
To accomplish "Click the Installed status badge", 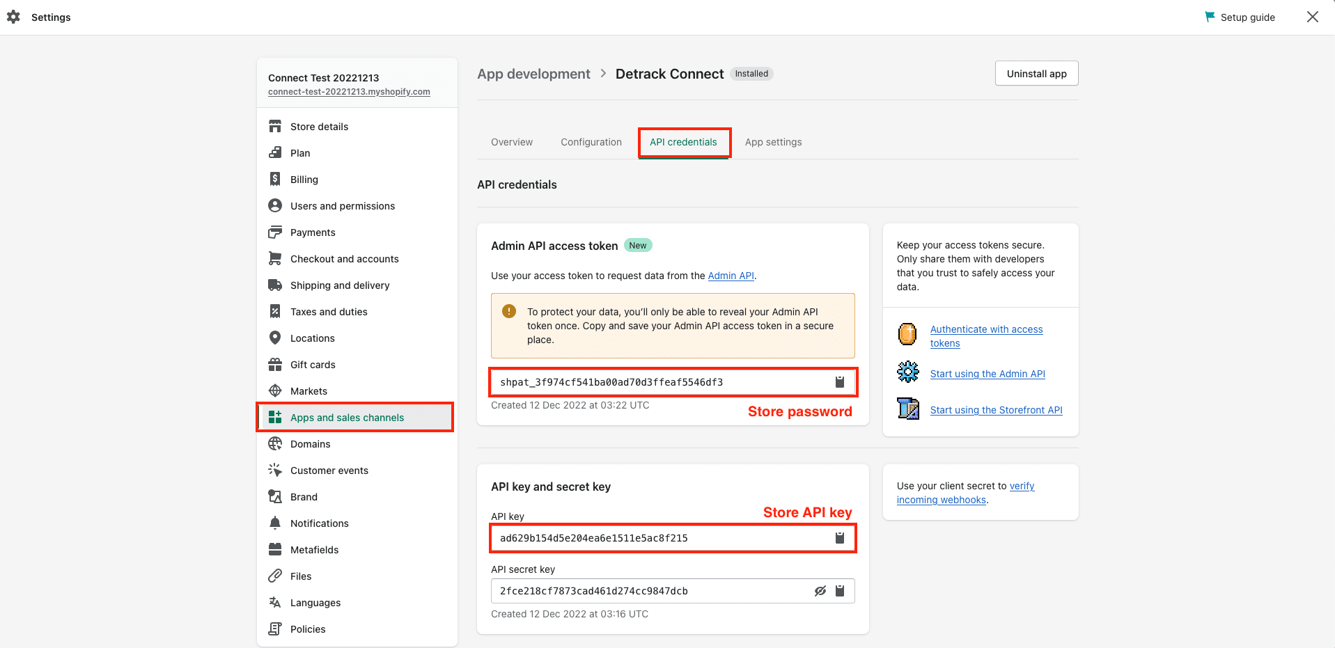I will 751,74.
